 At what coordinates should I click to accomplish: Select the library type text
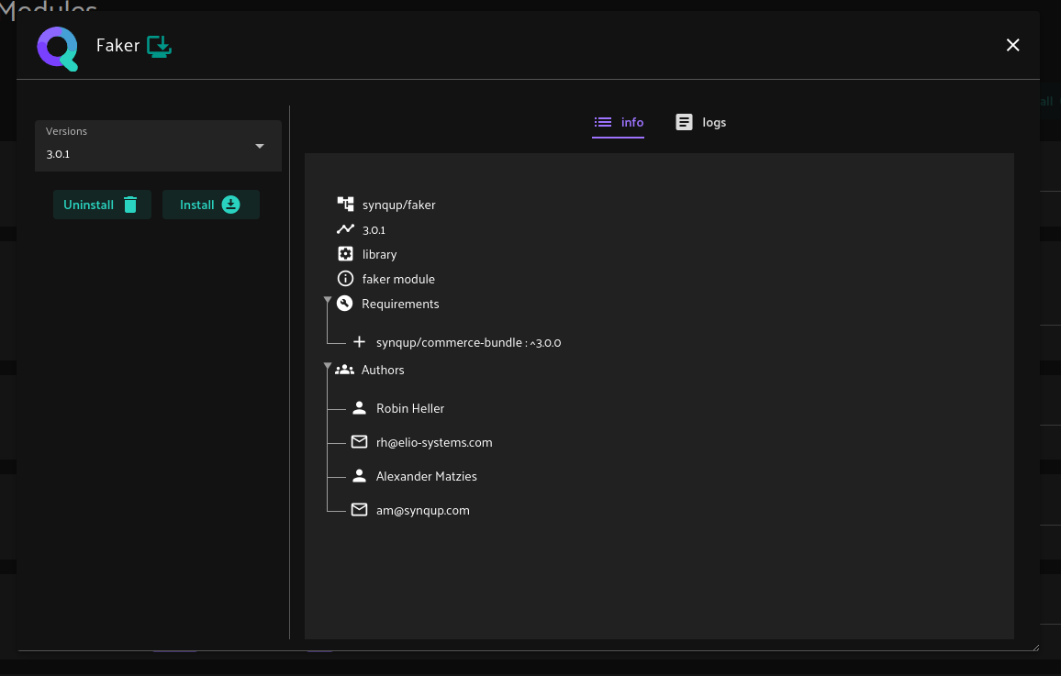(380, 254)
